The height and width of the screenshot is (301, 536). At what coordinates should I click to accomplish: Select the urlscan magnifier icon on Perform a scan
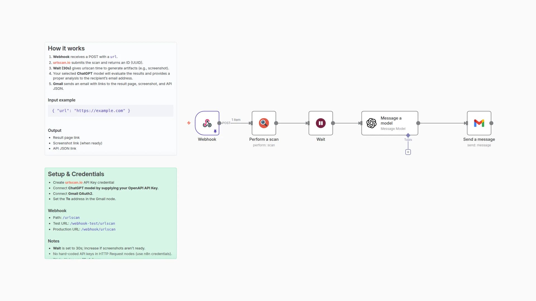pos(264,123)
